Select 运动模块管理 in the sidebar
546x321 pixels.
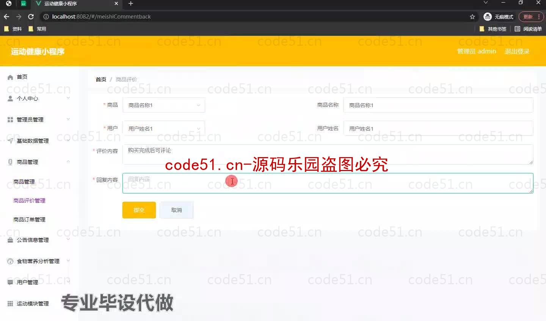click(33, 304)
